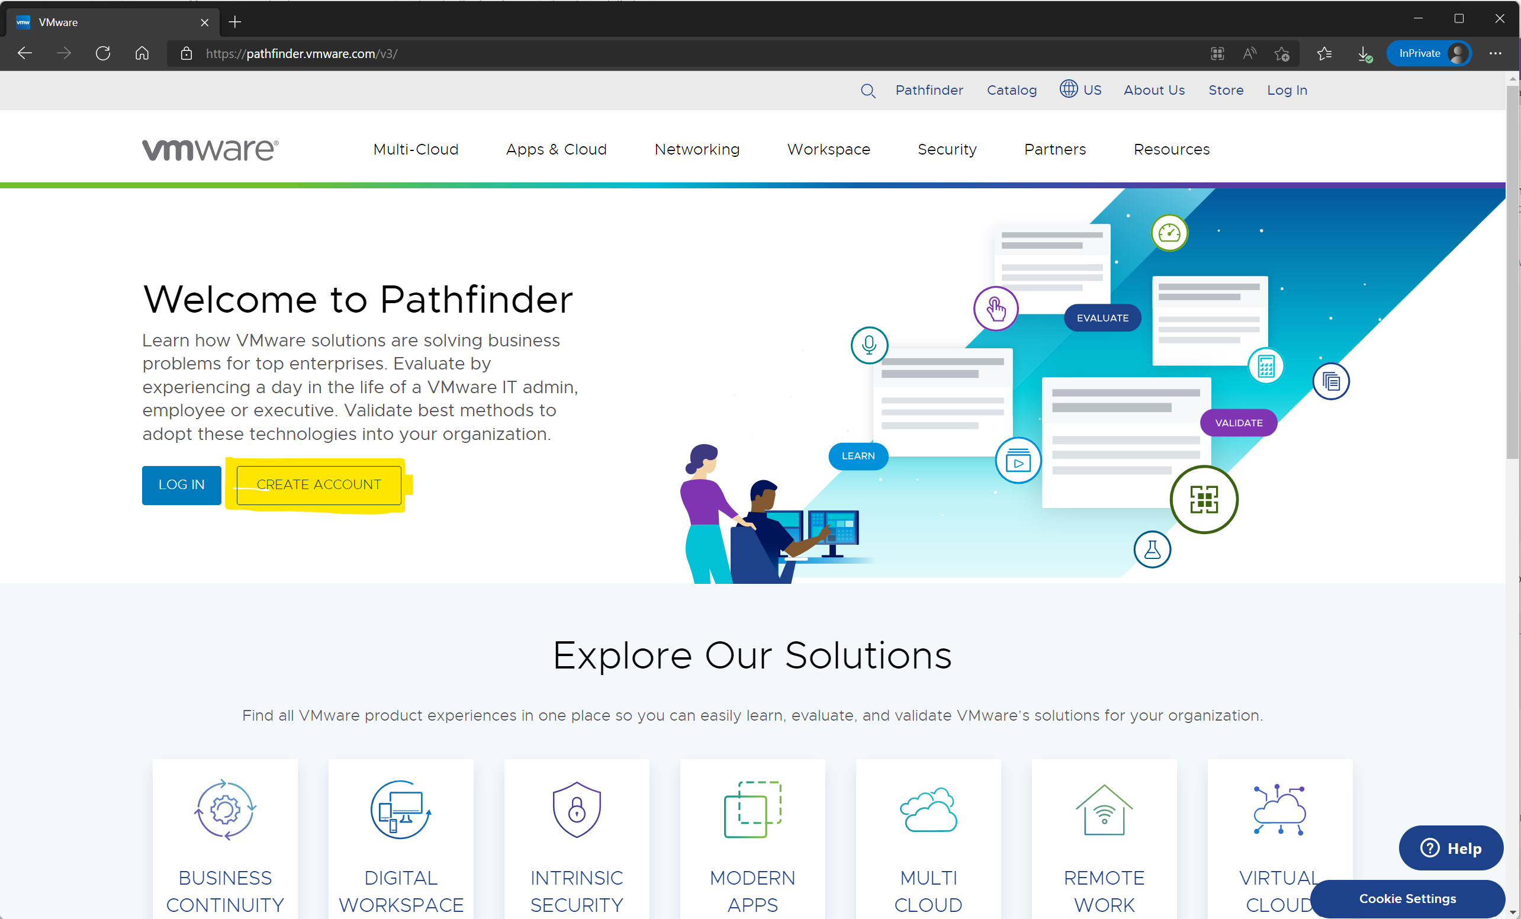The image size is (1521, 919).
Task: Click the globe icon next to US
Action: (1069, 89)
